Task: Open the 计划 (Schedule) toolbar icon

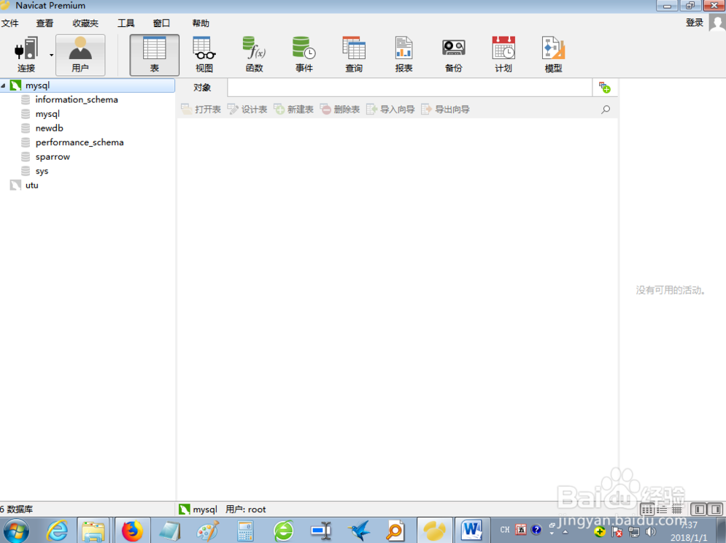Action: pyautogui.click(x=503, y=55)
